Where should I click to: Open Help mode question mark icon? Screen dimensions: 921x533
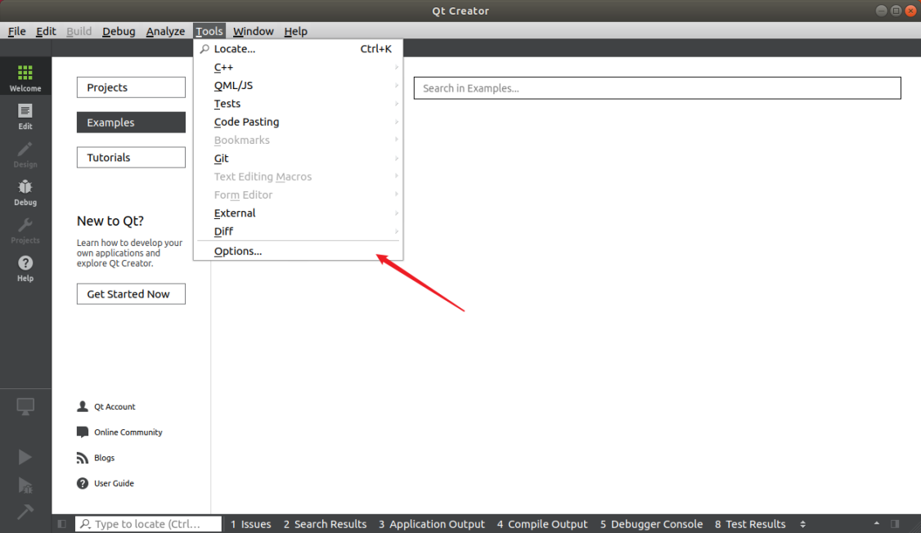(x=25, y=267)
